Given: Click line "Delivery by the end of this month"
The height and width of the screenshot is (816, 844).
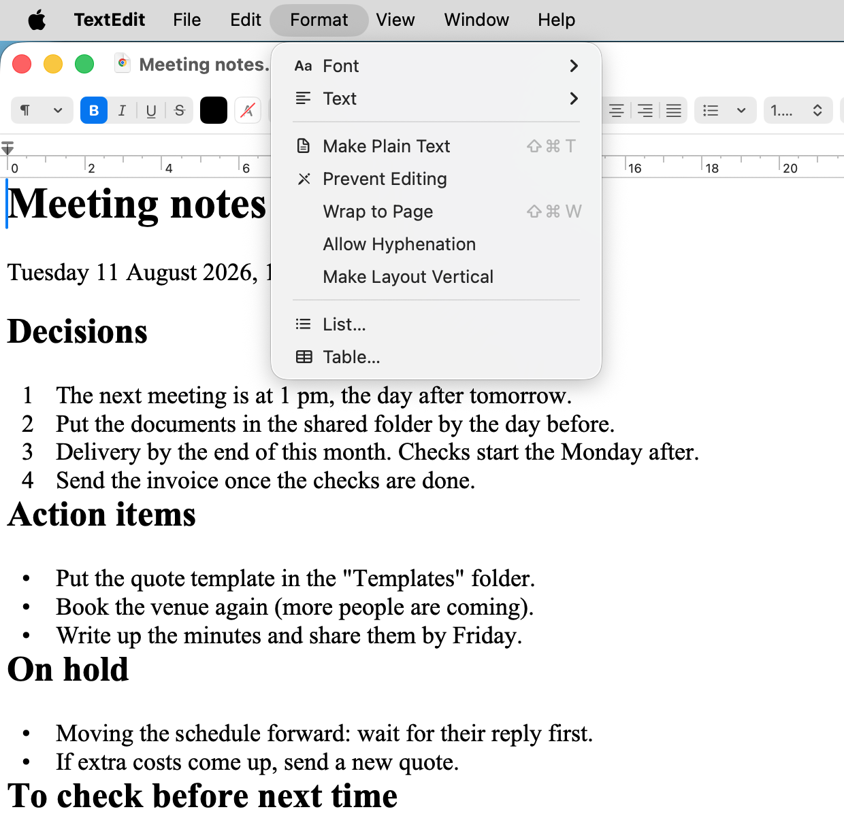Looking at the screenshot, I should (377, 452).
